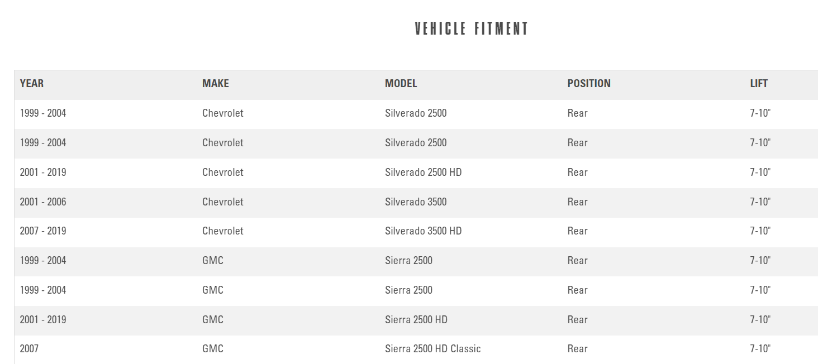Viewport: 818px width, 364px height.
Task: Select the 2007 - 2019 year cell
Action: (x=43, y=231)
